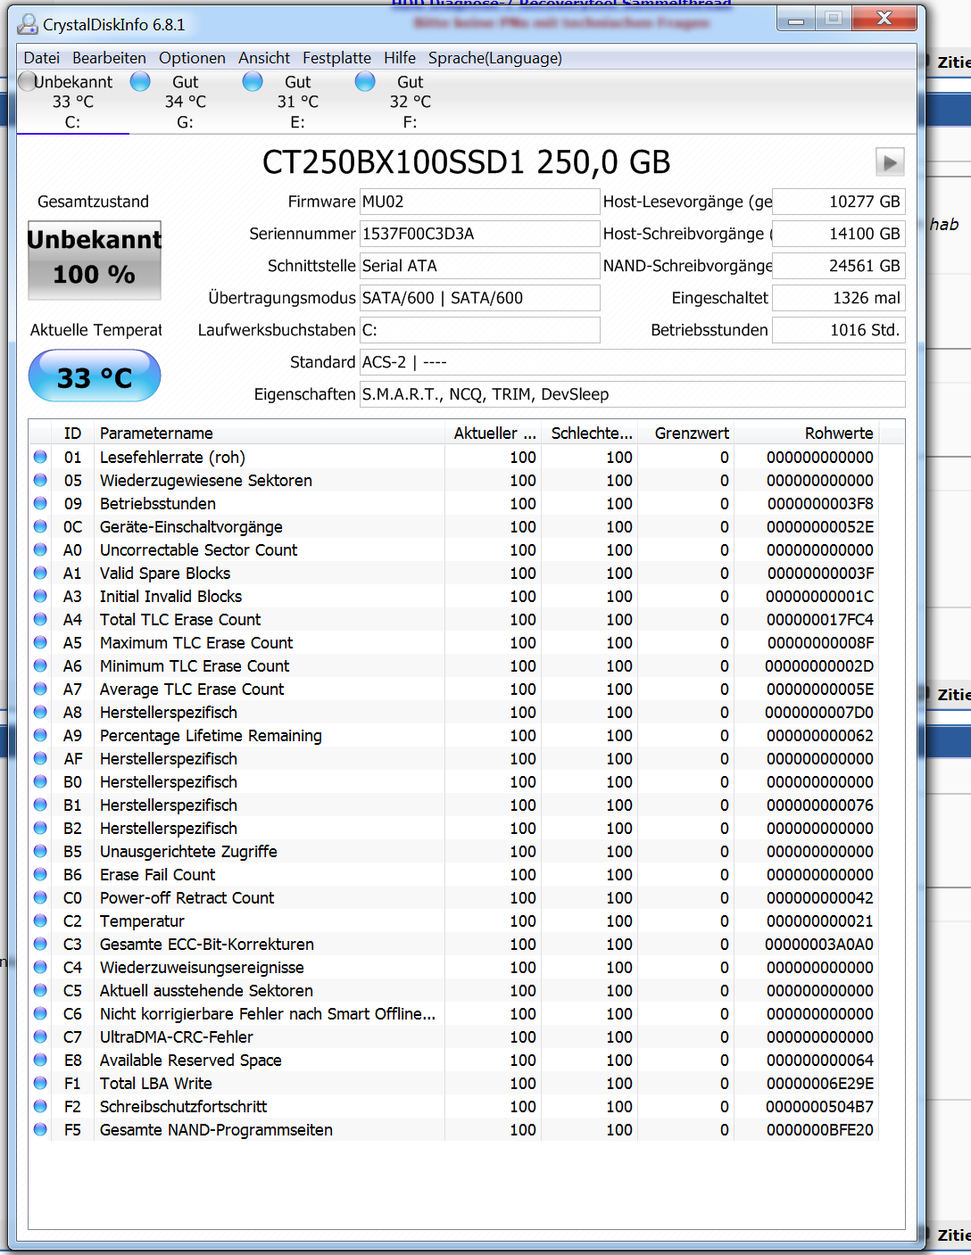Screen dimensions: 971x1255
Task: Click status icon for Erase Fail Count
Action: tap(40, 874)
